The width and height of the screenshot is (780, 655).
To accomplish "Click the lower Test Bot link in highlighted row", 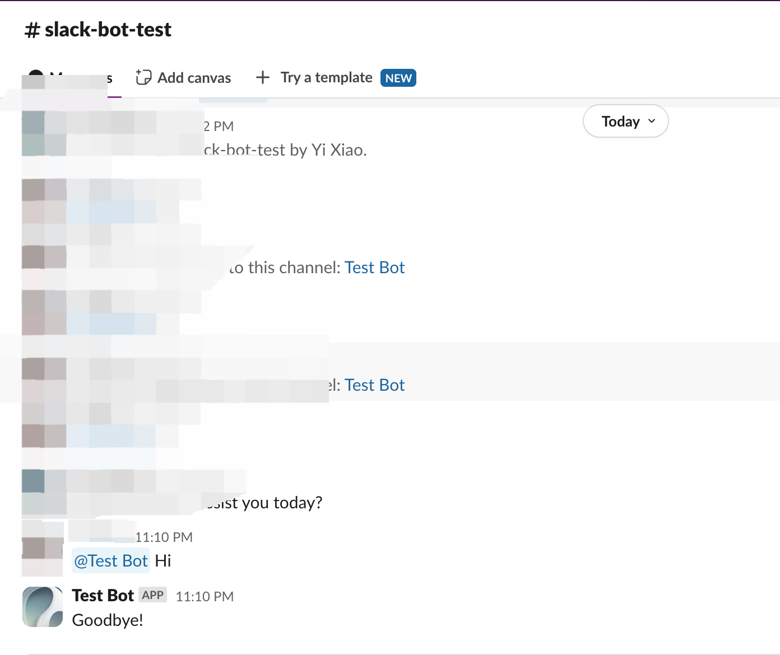I will [x=374, y=385].
